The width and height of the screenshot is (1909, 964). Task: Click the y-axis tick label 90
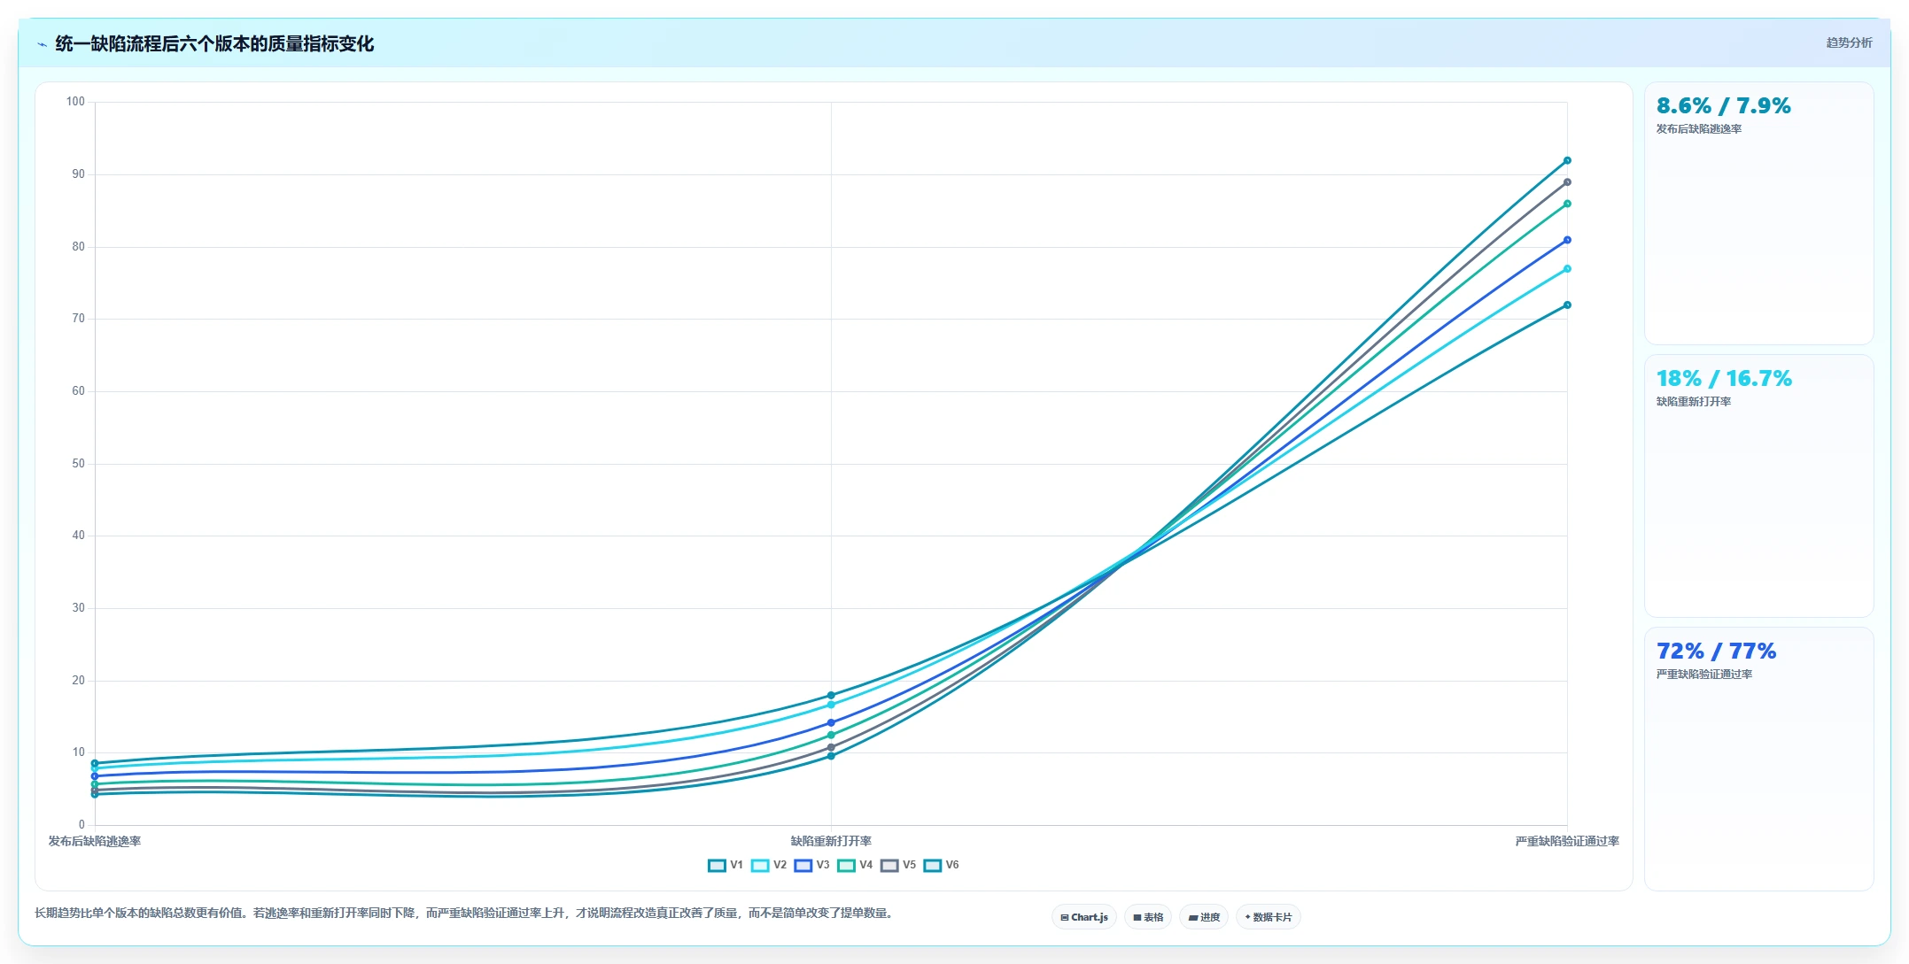click(x=79, y=174)
